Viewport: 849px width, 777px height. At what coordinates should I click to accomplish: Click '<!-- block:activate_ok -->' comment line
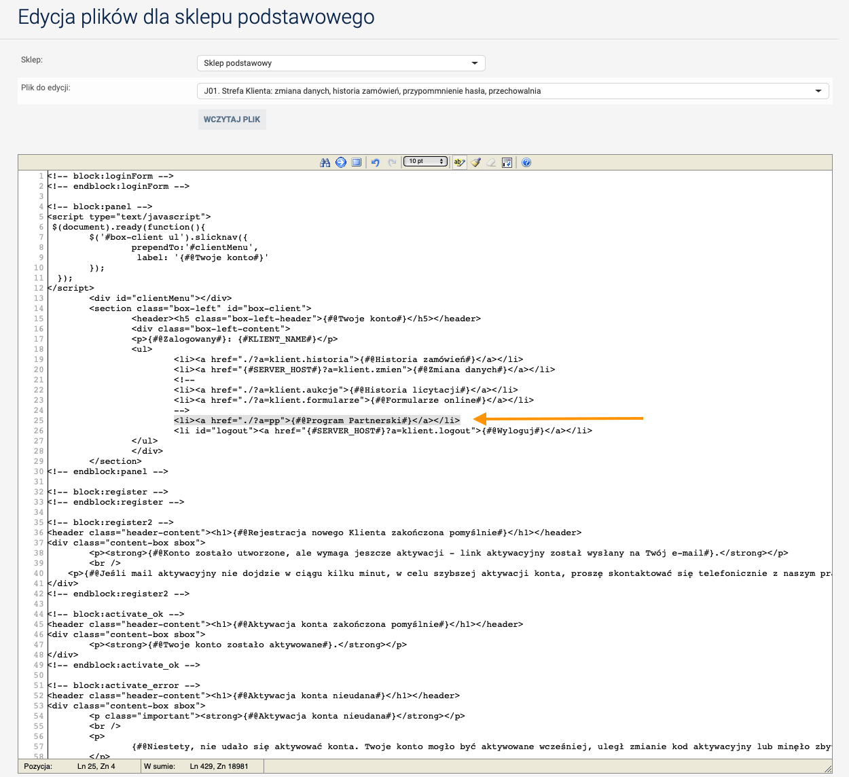(115, 614)
